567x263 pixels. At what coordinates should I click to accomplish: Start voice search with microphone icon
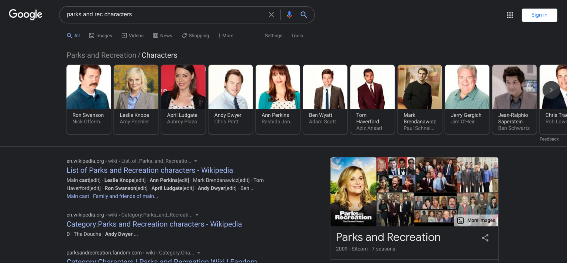[289, 15]
